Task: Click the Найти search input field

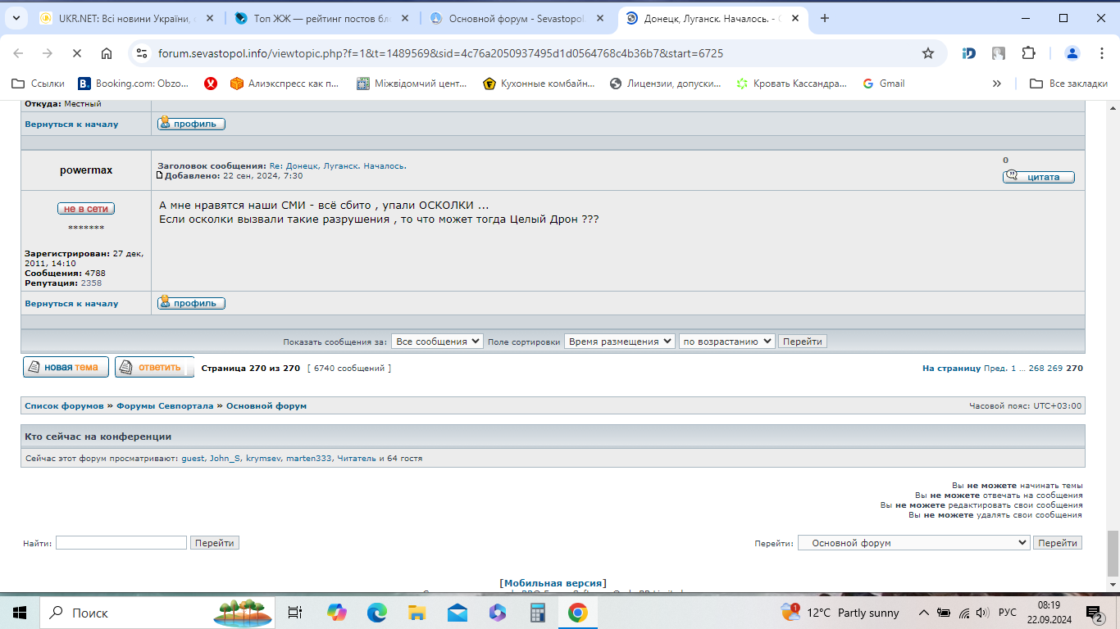Action: pos(121,543)
